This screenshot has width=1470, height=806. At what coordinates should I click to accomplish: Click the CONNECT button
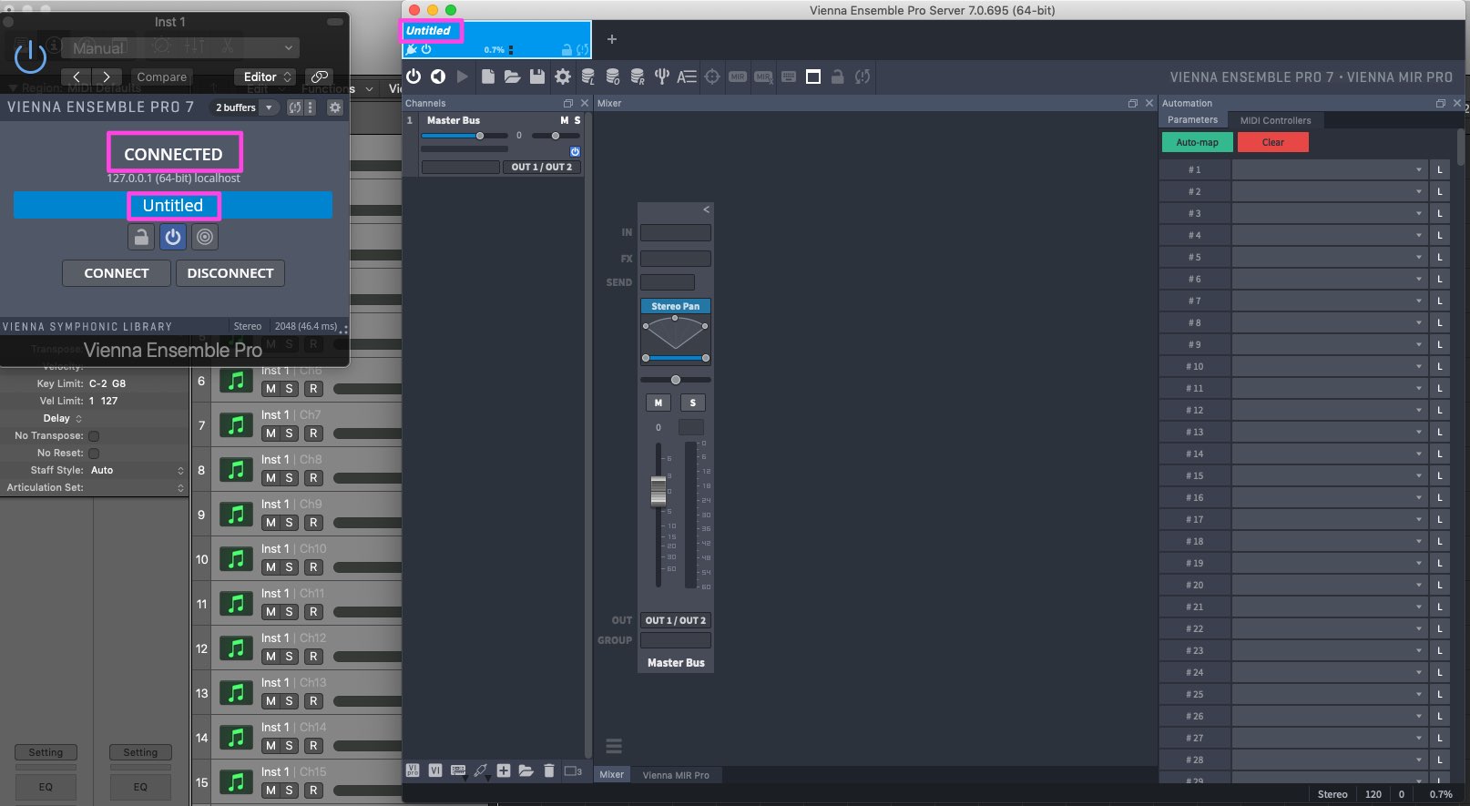pos(116,273)
